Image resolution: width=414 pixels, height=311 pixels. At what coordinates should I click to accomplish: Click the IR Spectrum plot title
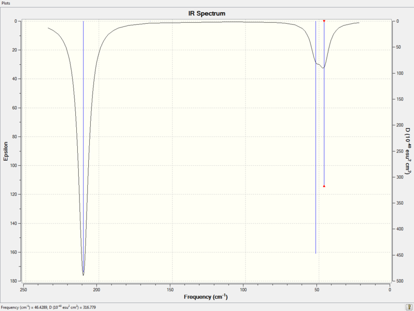[206, 13]
